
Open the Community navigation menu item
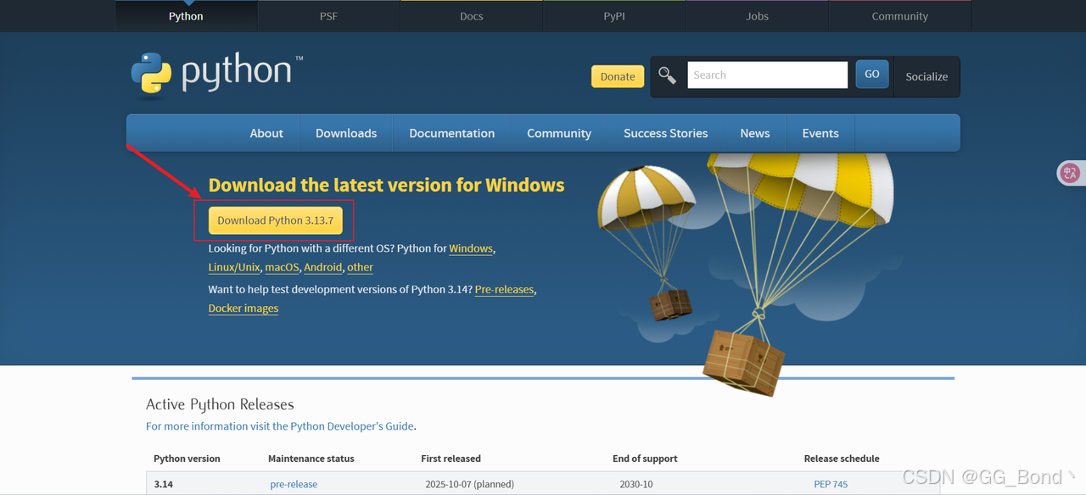[x=559, y=133]
